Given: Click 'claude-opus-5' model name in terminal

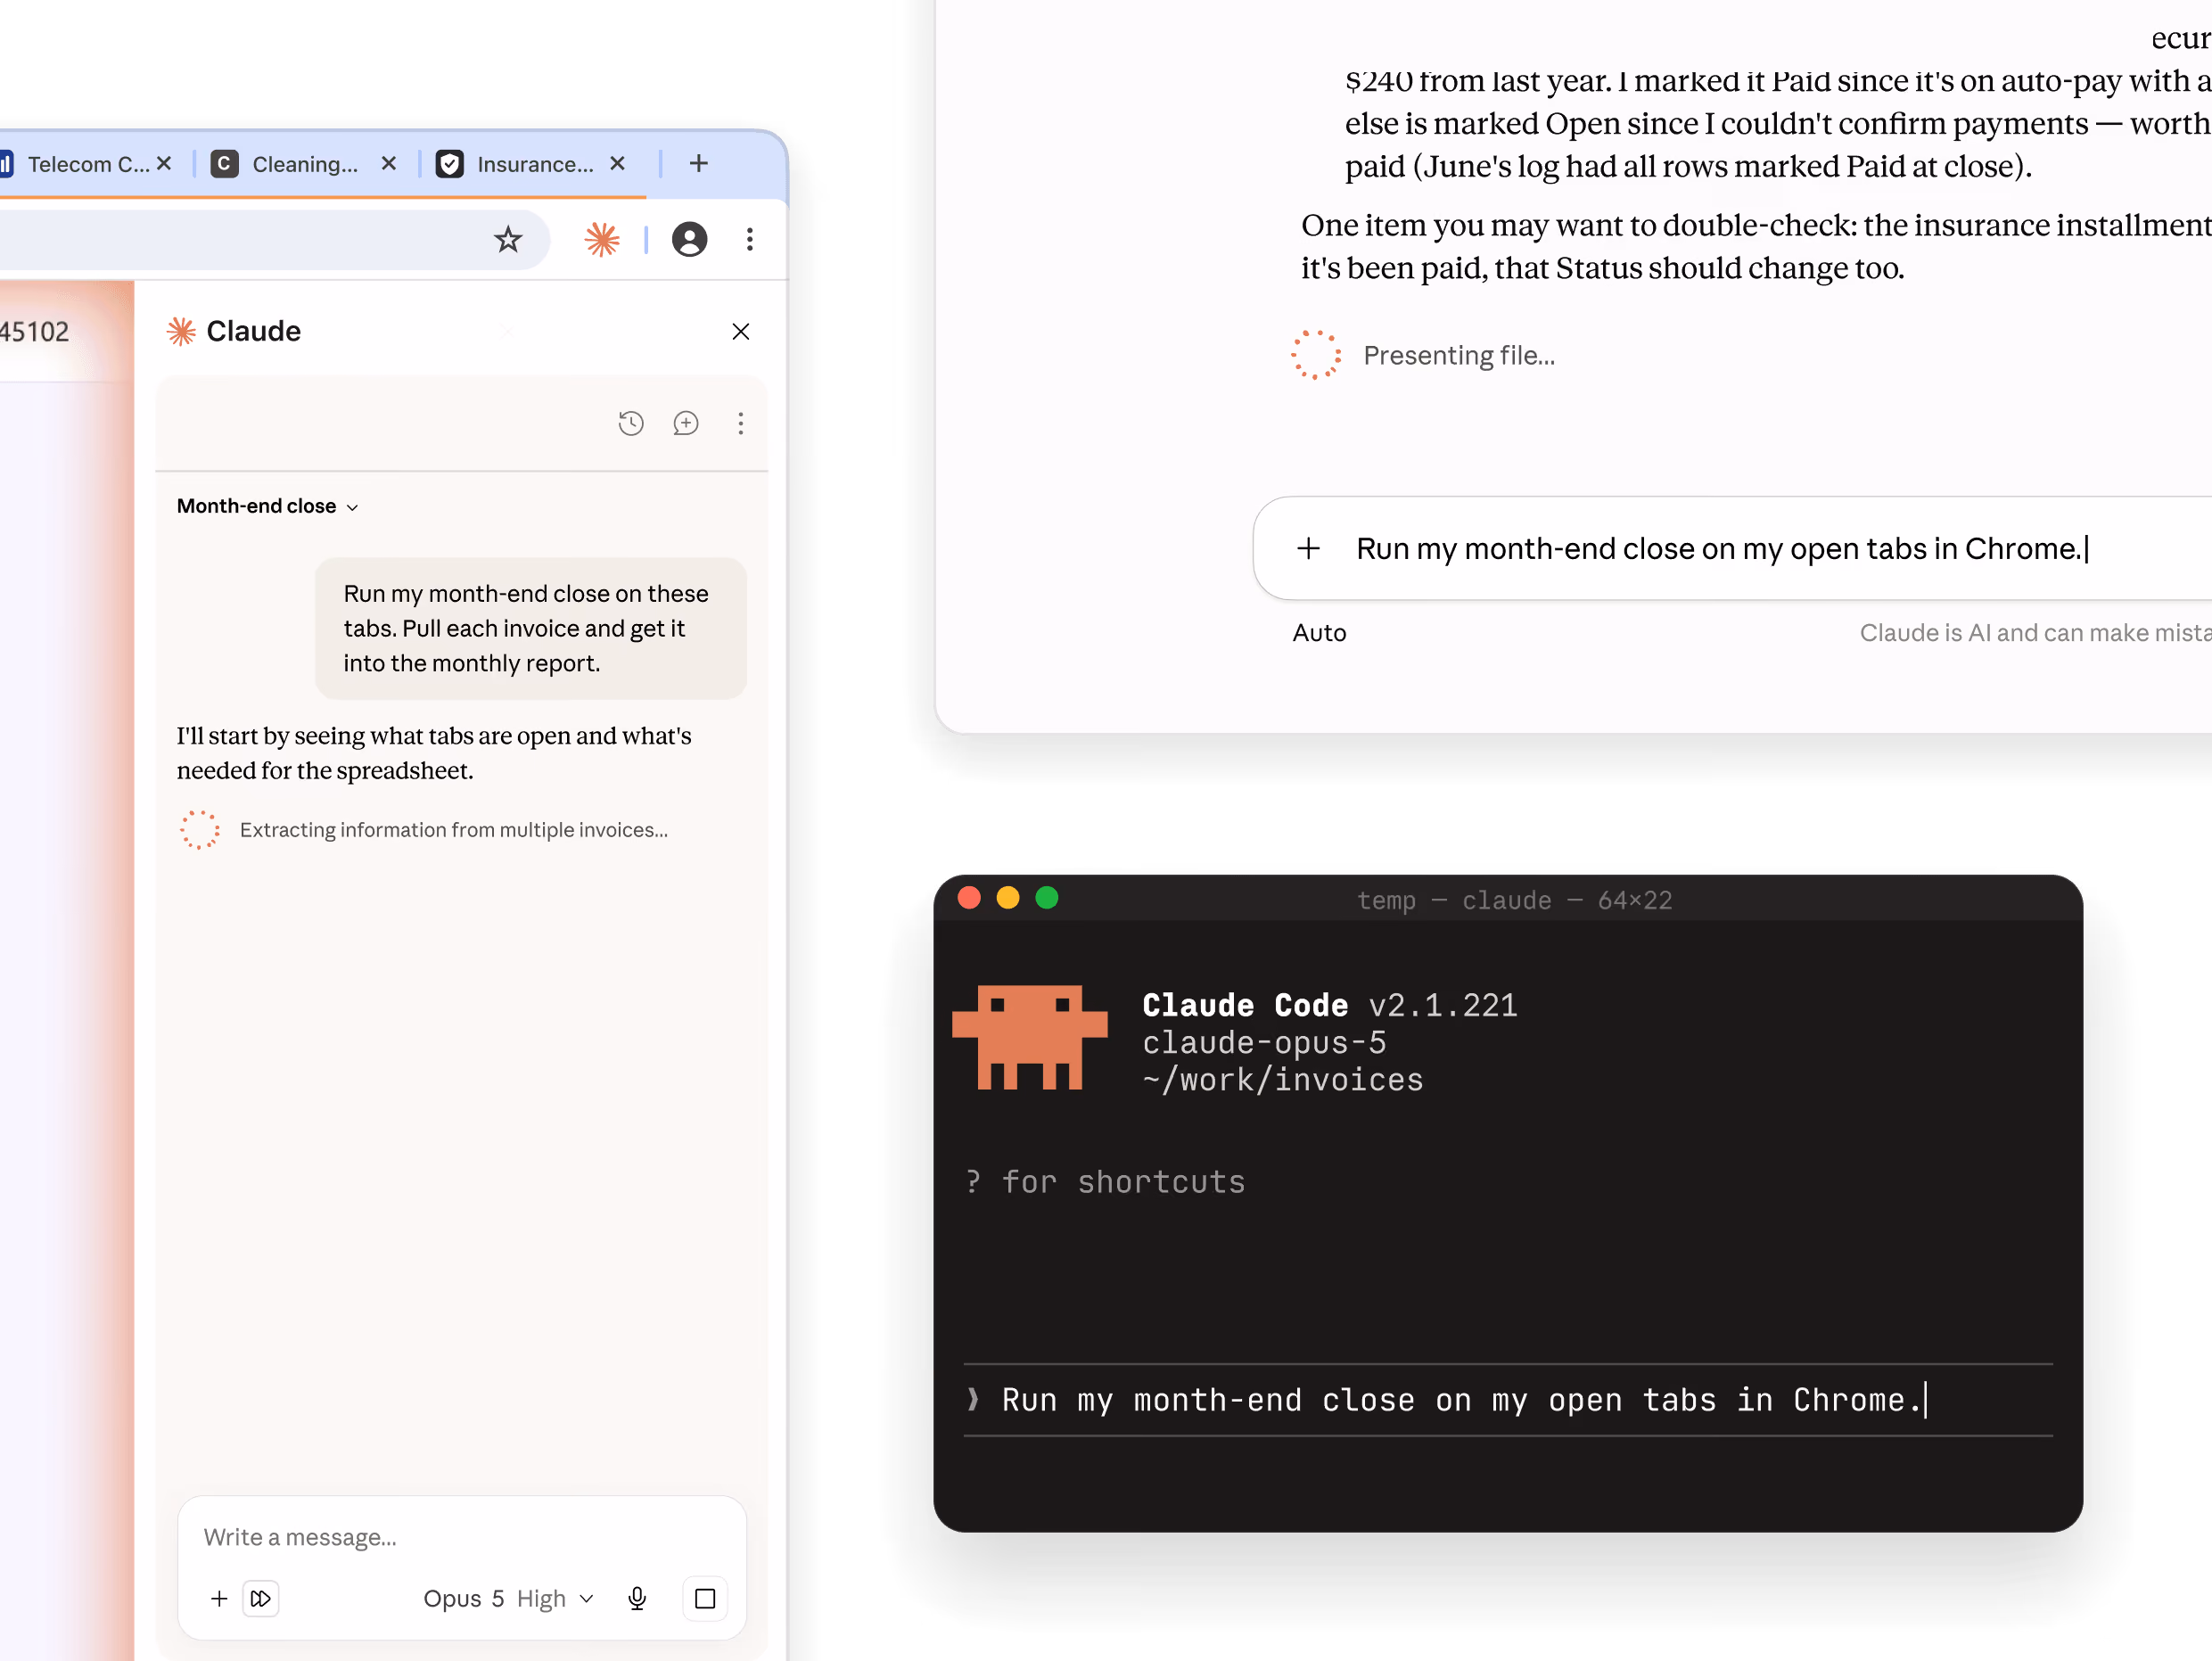Looking at the screenshot, I should [1264, 1043].
